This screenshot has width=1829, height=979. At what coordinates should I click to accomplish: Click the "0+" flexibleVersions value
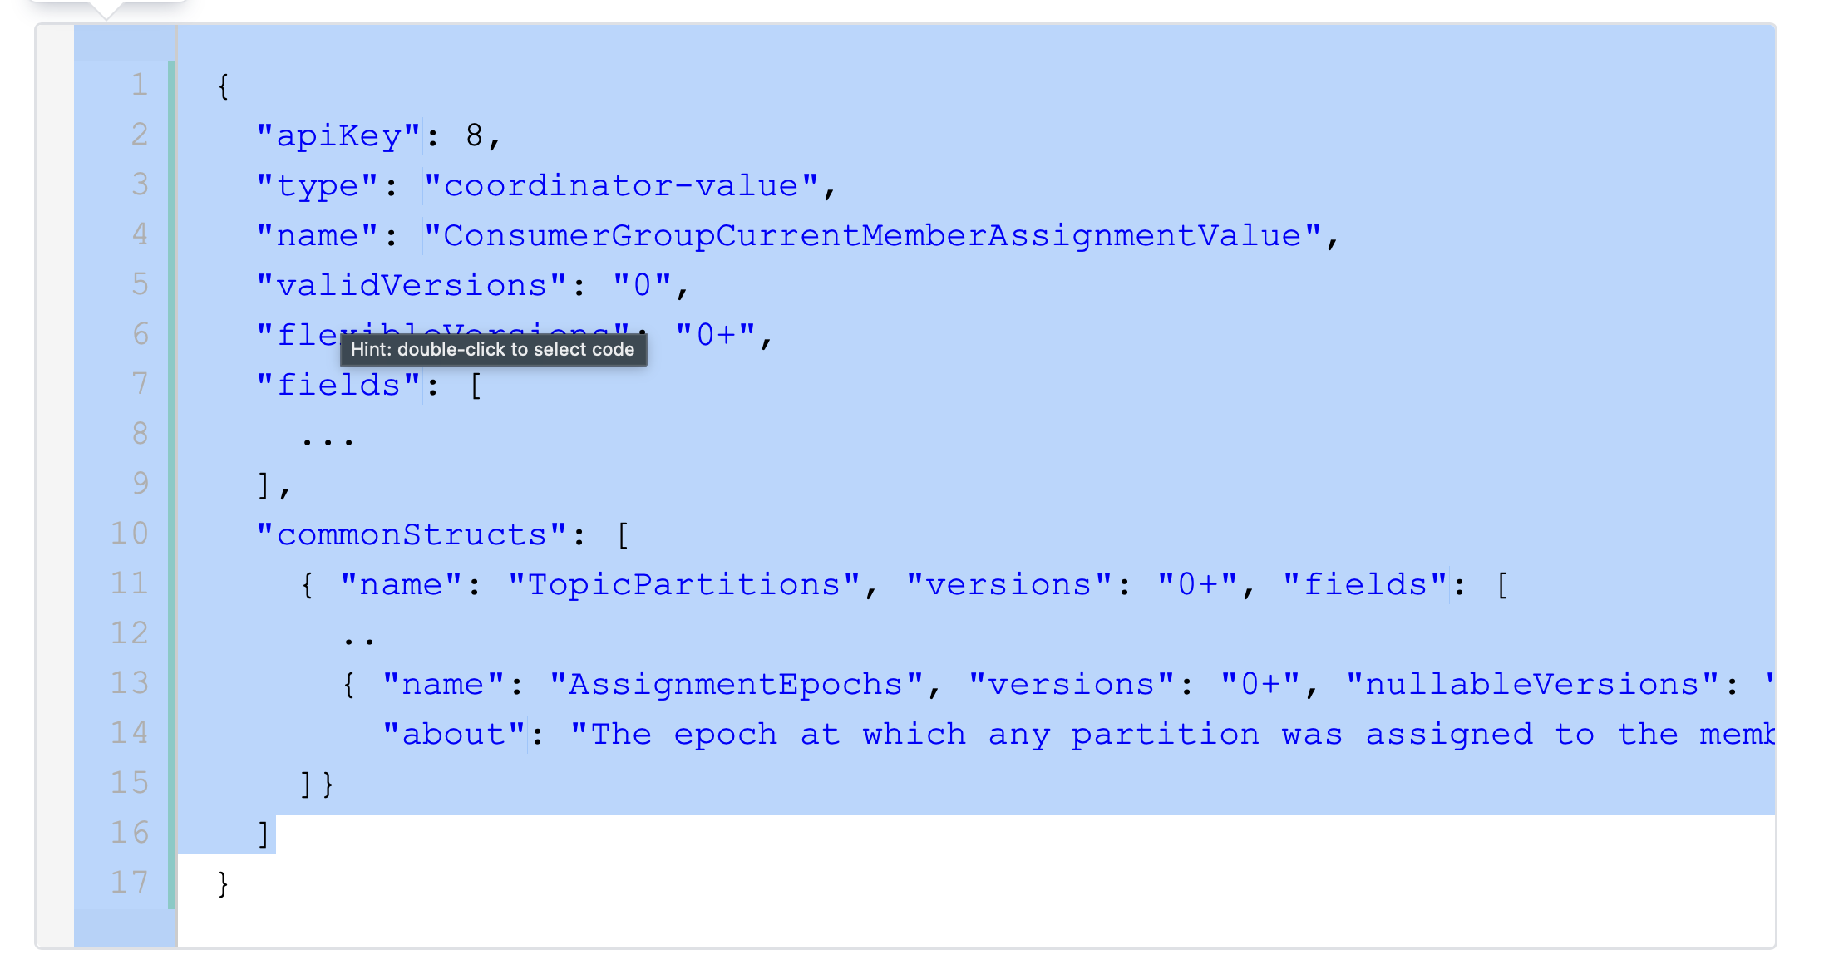click(715, 335)
